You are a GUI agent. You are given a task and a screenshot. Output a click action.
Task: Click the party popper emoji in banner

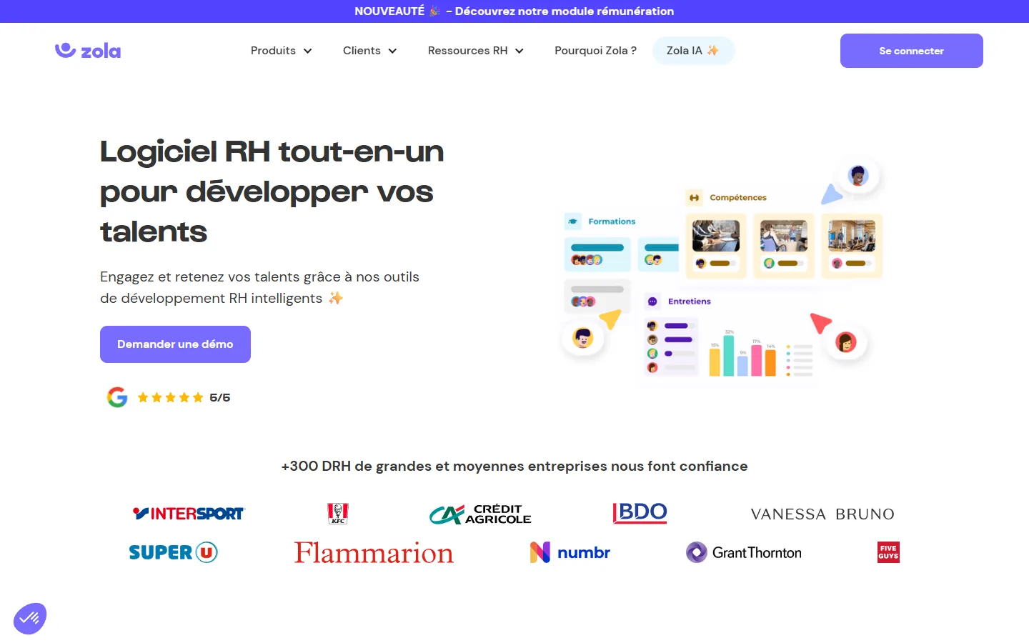(x=434, y=11)
